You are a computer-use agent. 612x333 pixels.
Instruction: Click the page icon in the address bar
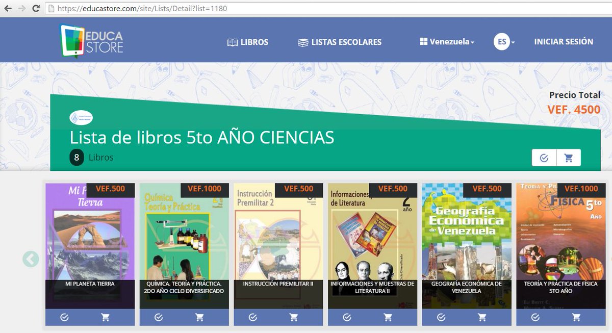pos(50,8)
